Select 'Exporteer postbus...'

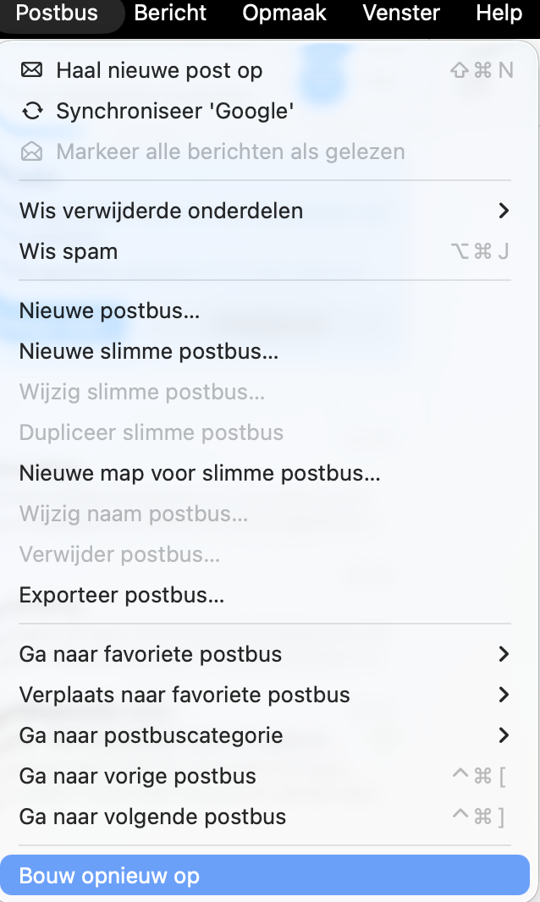121,595
